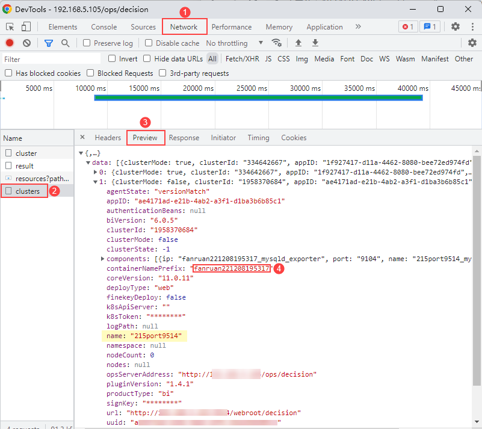Filter requests by Fetch/XHR type
The image size is (482, 429).
(x=242, y=59)
